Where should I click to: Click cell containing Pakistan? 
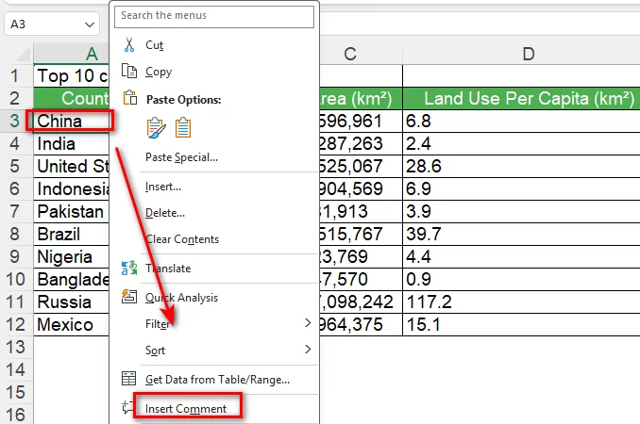click(x=72, y=211)
